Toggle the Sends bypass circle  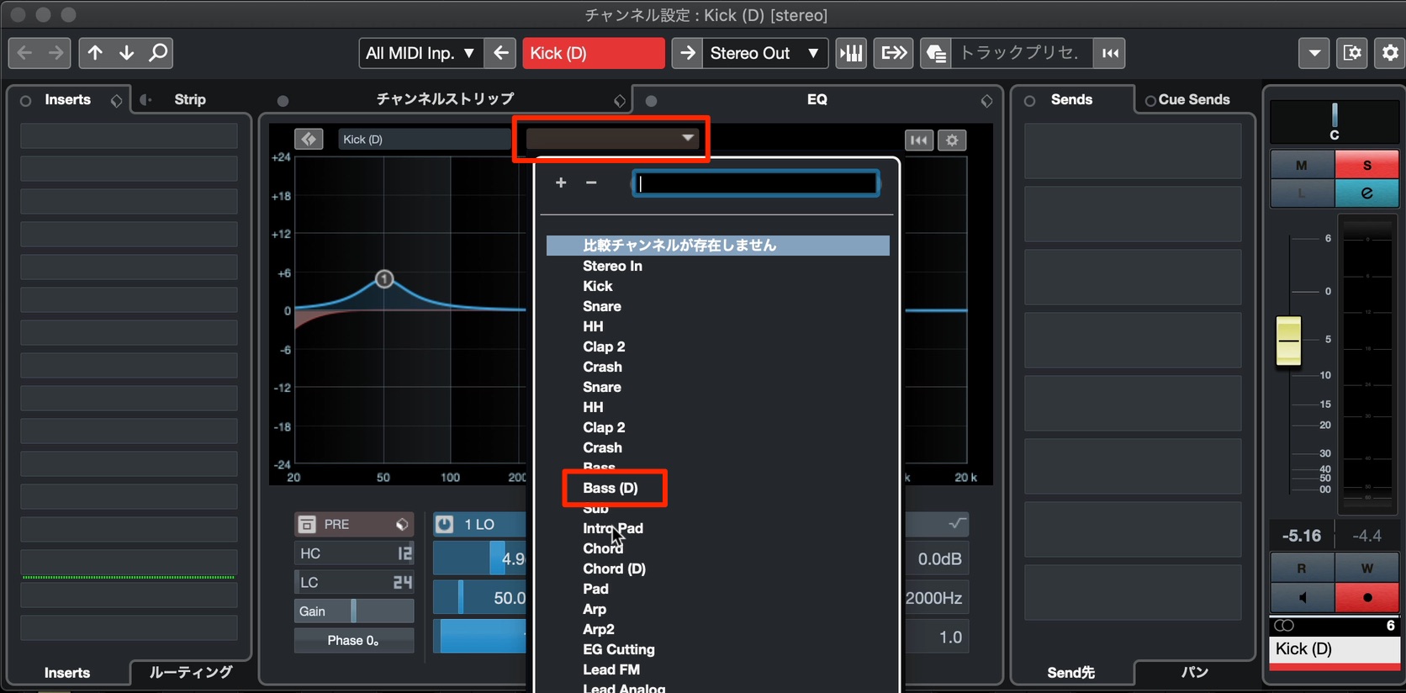(x=1029, y=101)
